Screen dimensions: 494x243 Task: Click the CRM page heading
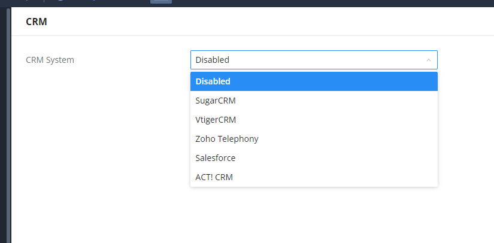[37, 22]
